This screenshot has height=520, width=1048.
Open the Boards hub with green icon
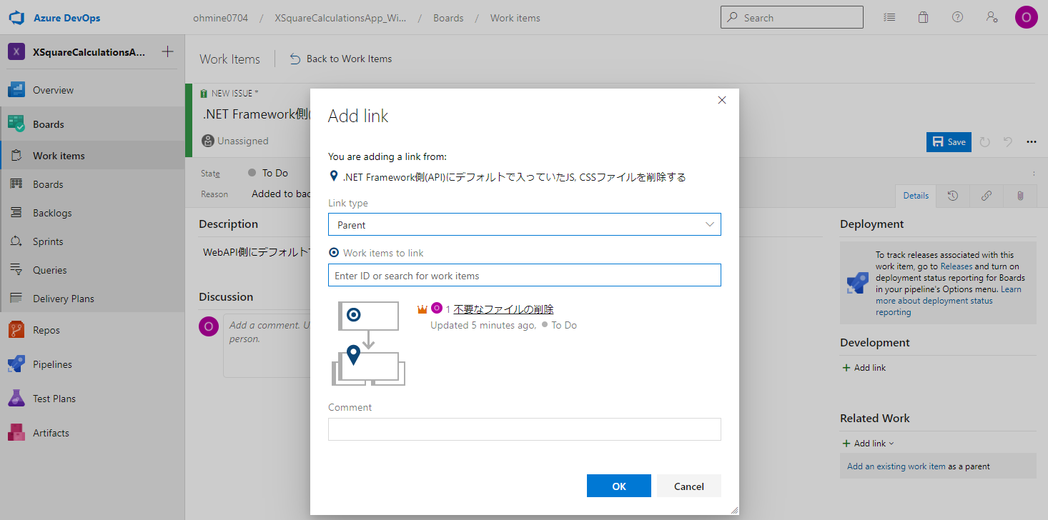pos(92,124)
